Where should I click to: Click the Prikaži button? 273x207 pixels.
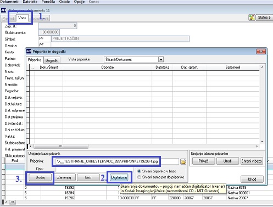pyautogui.click(x=203, y=161)
